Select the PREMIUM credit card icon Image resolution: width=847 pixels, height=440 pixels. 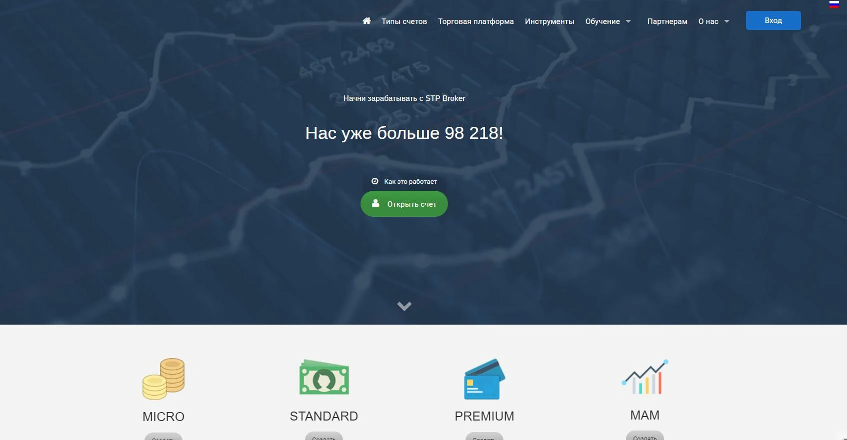pos(484,379)
